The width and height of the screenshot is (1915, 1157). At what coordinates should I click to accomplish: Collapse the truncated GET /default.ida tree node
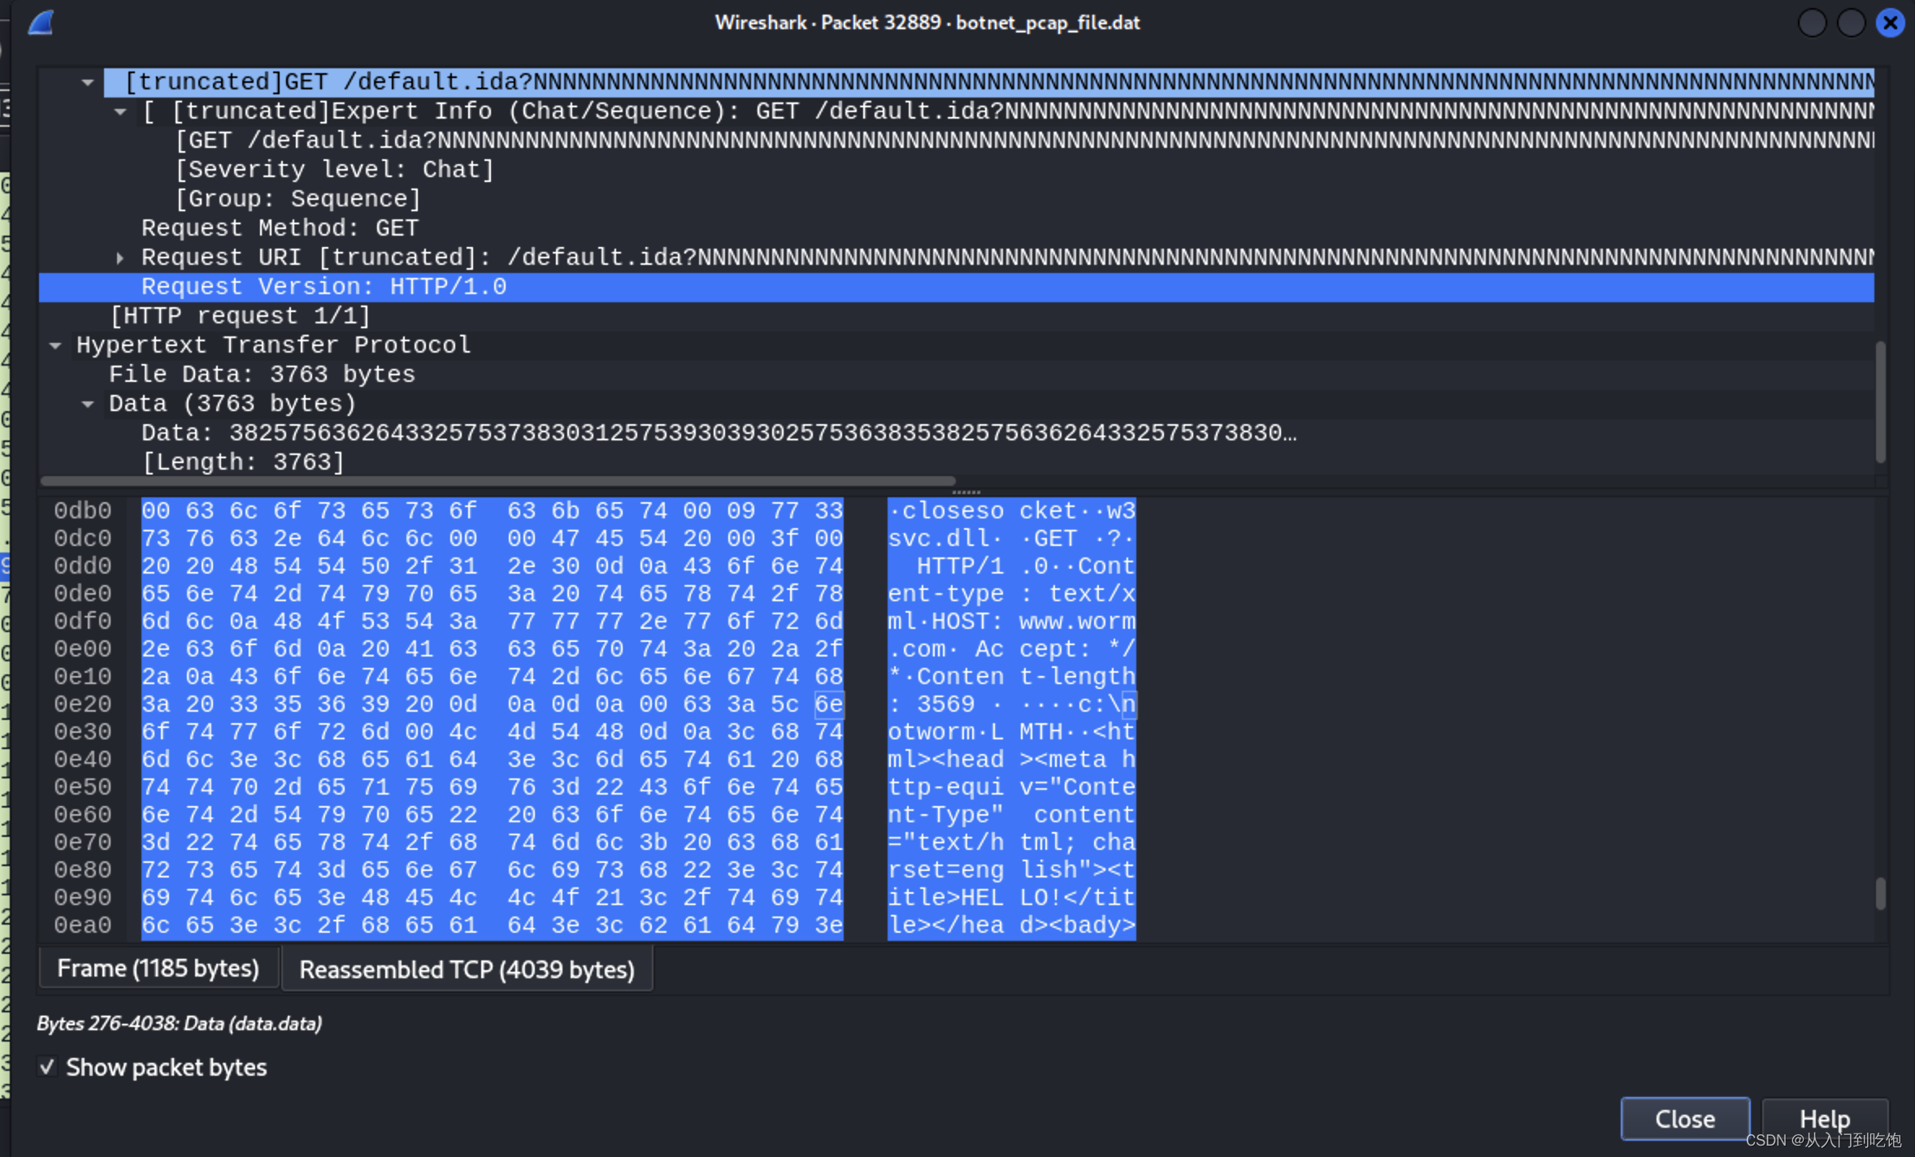[88, 82]
